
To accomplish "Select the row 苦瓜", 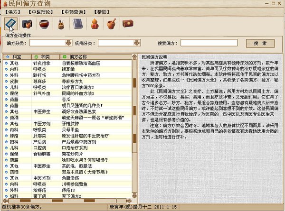I will tap(67, 100).
